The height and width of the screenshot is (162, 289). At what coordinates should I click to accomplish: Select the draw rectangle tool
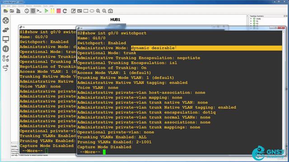86,11
